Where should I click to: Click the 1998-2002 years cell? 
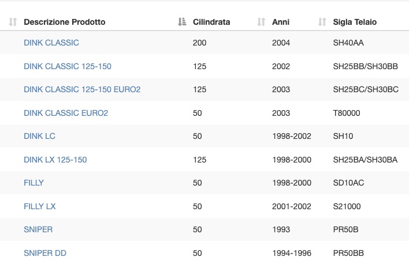(x=292, y=136)
